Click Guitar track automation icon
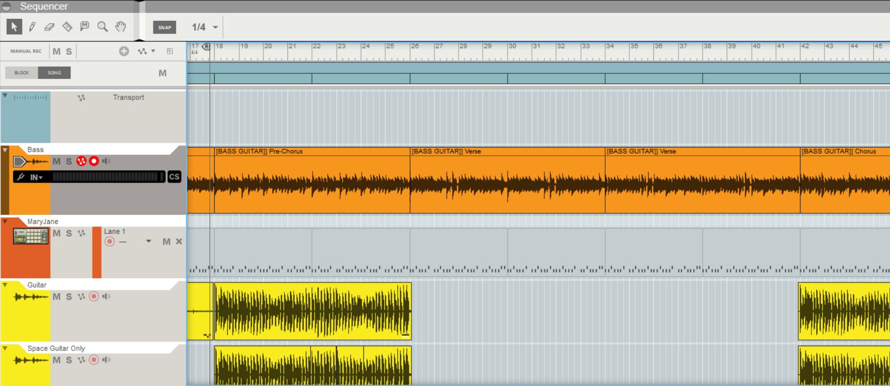 point(81,297)
